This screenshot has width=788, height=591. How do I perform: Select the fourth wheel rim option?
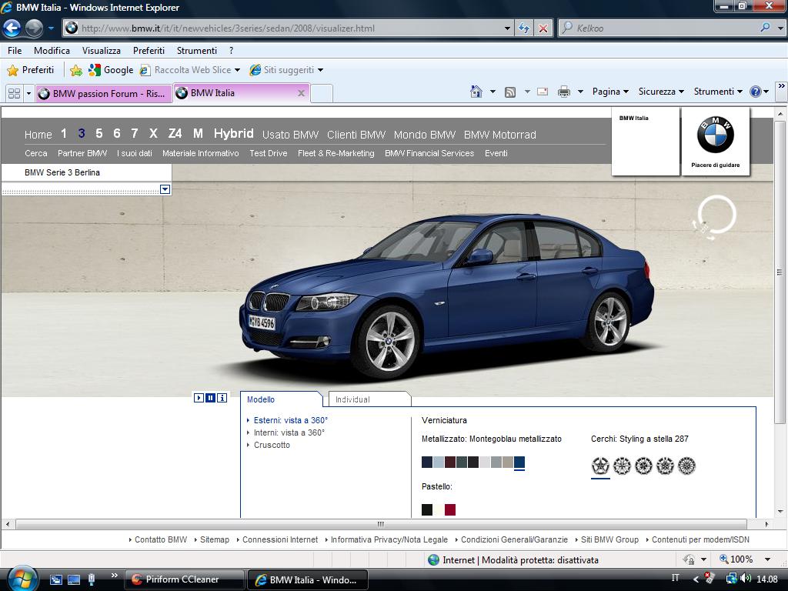(x=665, y=466)
